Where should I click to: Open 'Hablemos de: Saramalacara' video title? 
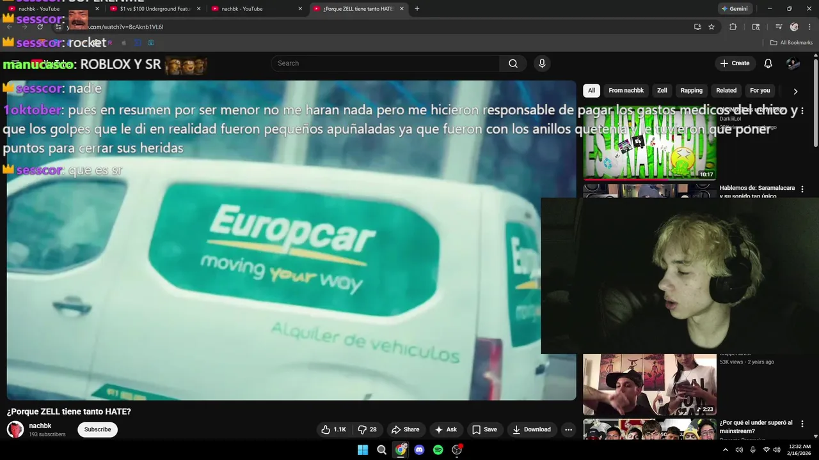757,192
